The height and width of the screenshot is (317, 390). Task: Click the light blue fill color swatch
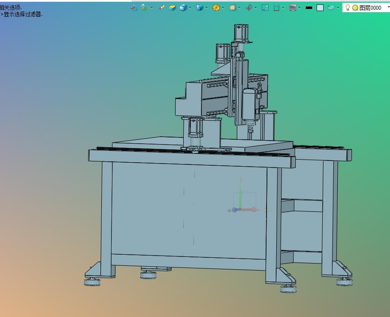(x=320, y=8)
